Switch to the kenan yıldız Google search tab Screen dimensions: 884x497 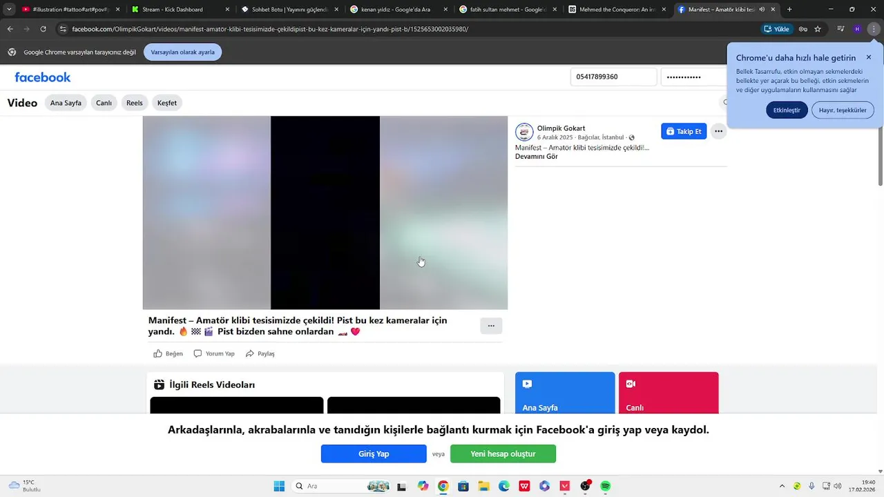click(398, 9)
